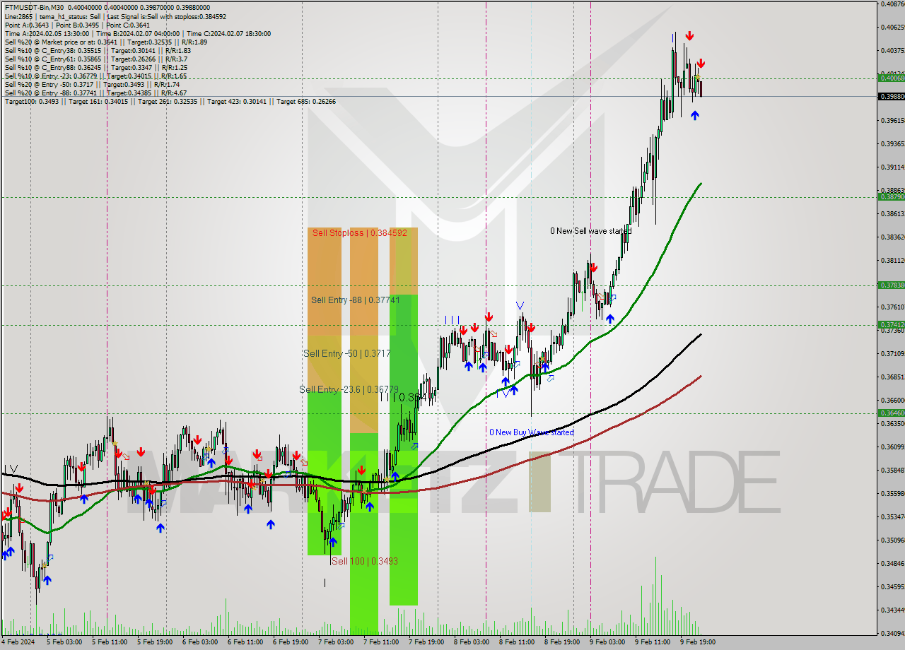This screenshot has width=905, height=650.
Task: Select the '9 Feb 19:00' time axis label
Action: 698,643
